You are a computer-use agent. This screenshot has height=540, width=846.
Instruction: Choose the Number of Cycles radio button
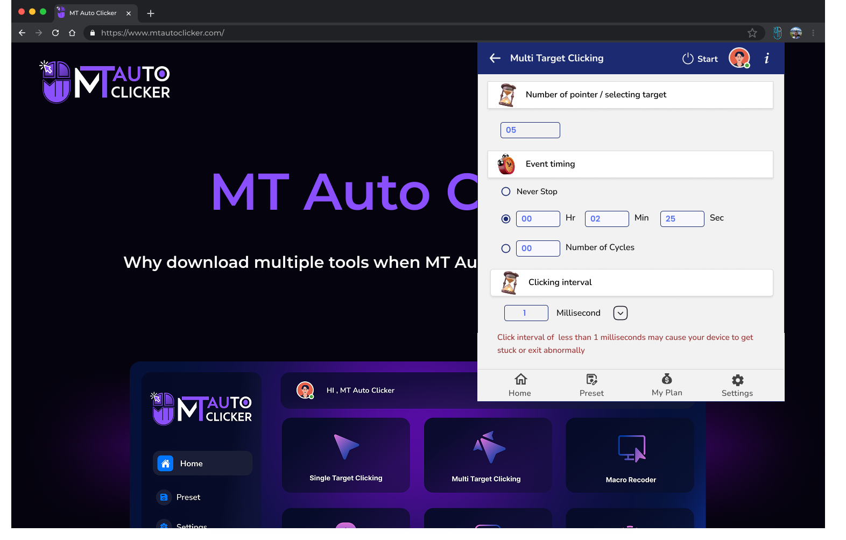(506, 248)
